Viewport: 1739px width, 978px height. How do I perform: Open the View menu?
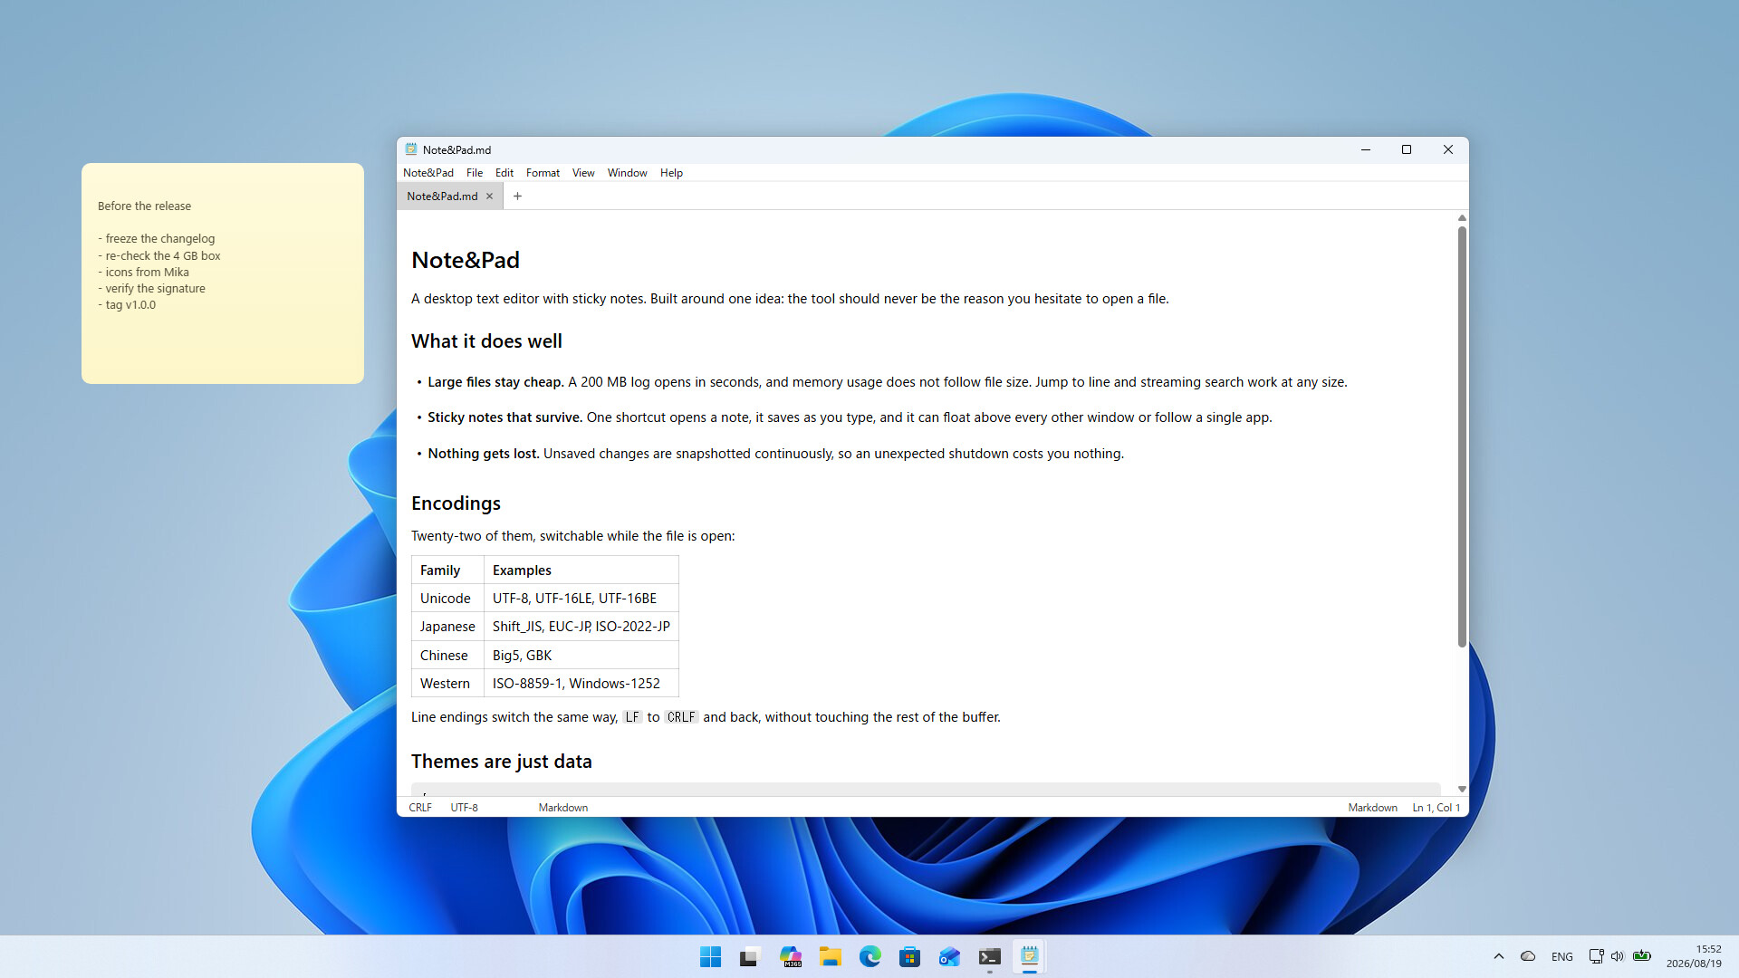click(x=583, y=173)
